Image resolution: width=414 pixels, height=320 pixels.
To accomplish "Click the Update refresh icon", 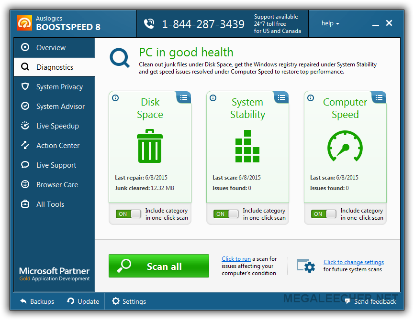I will click(70, 301).
